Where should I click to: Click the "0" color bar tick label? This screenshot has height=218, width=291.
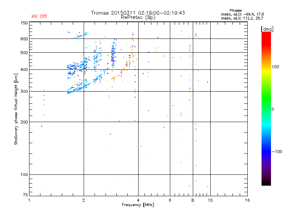pos(273,109)
